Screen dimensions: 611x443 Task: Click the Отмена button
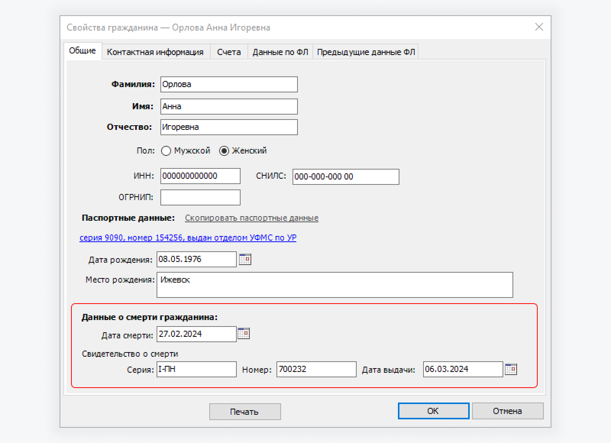[x=508, y=411]
